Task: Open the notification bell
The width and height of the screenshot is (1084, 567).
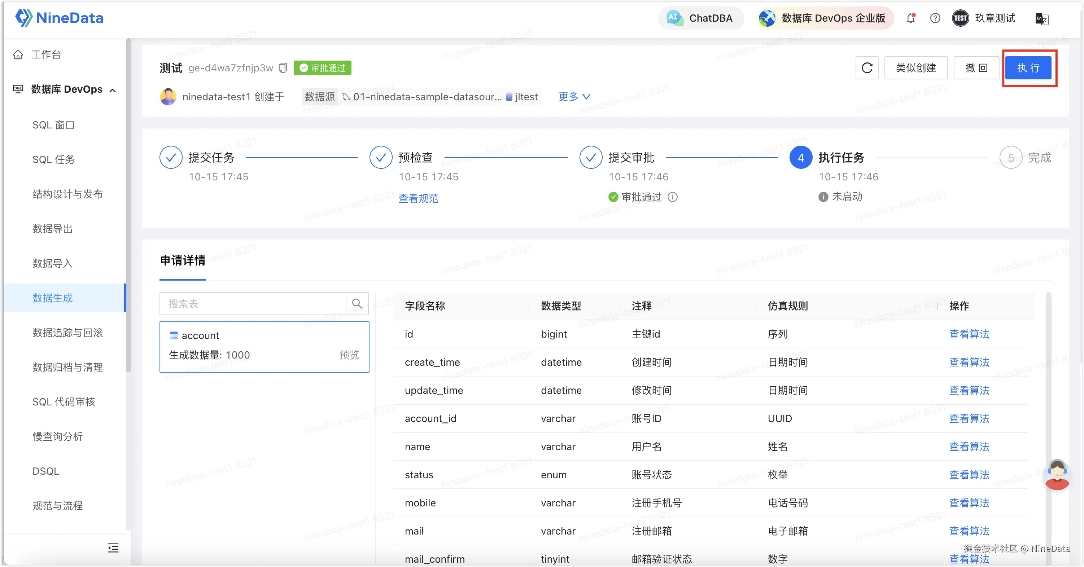Action: (x=911, y=18)
